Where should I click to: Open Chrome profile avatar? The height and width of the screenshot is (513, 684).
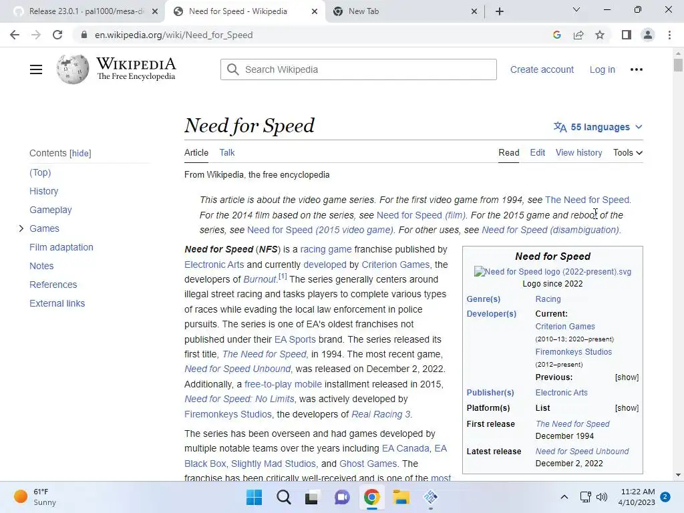pos(648,35)
